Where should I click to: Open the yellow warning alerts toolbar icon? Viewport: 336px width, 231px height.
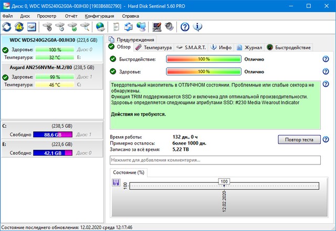tap(19, 27)
